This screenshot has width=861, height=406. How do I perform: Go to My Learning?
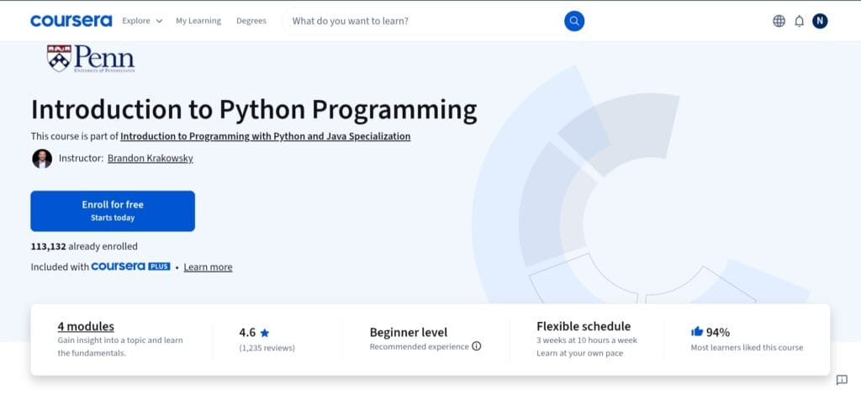(x=198, y=21)
